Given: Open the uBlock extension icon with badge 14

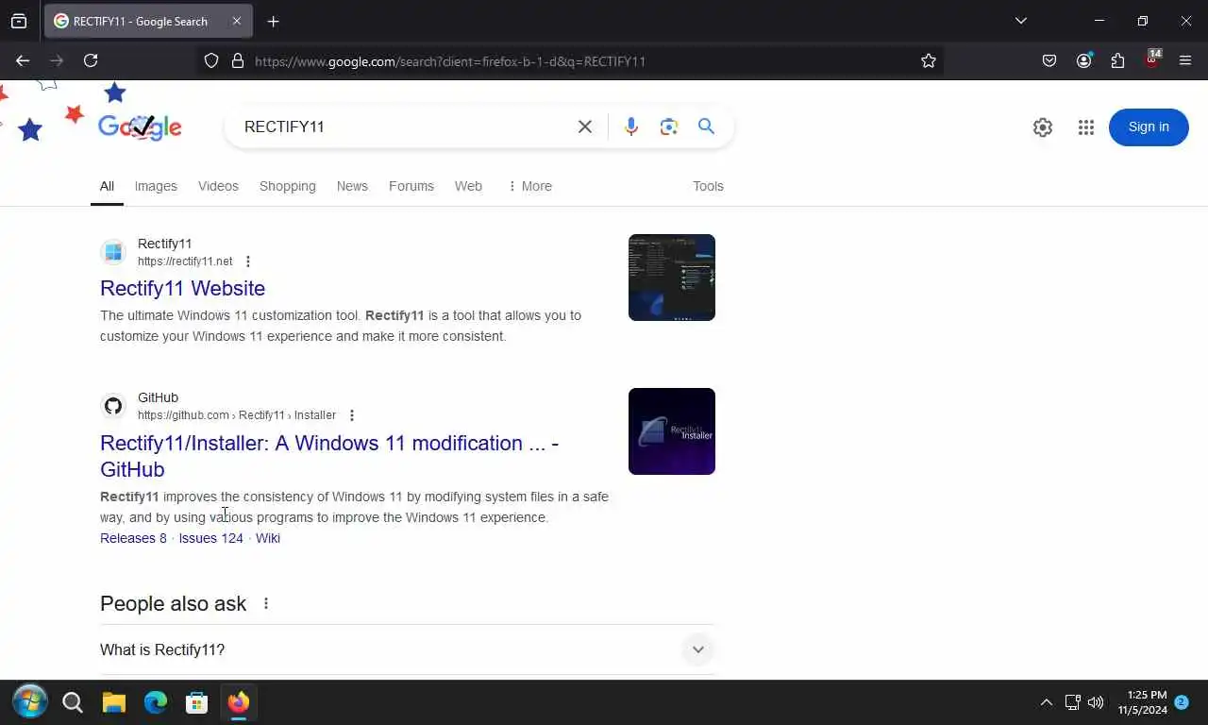Looking at the screenshot, I should (1152, 59).
